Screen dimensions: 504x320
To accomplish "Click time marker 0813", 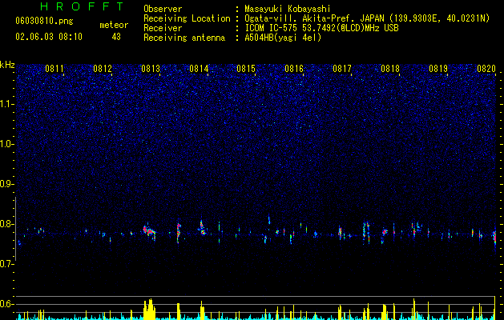I will [x=151, y=69].
